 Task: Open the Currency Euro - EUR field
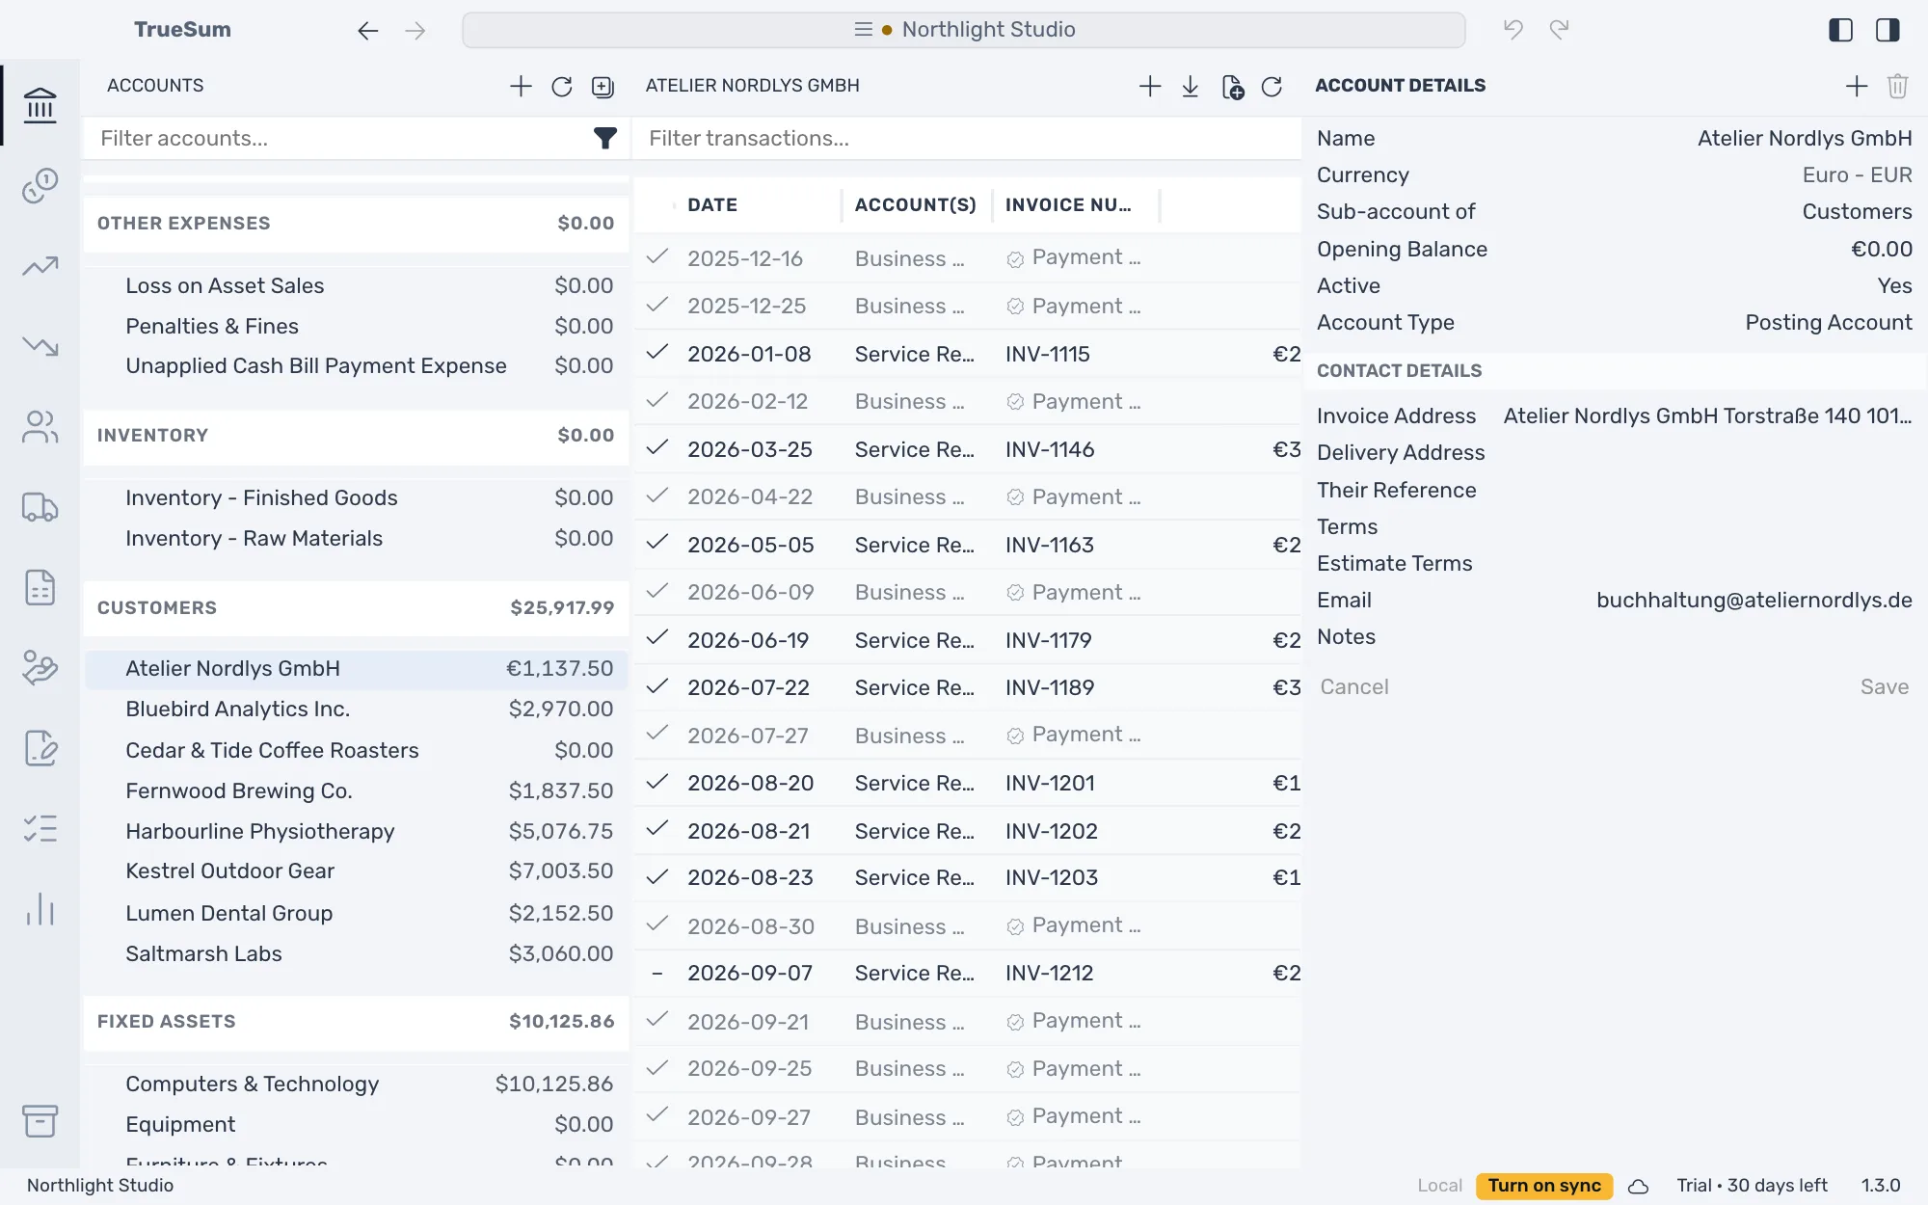(1615, 175)
